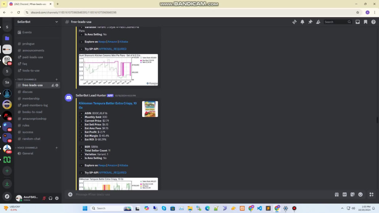The image size is (379, 213).
Task: Create channel plus next to VOICE CHANNELS
Action: point(56,148)
